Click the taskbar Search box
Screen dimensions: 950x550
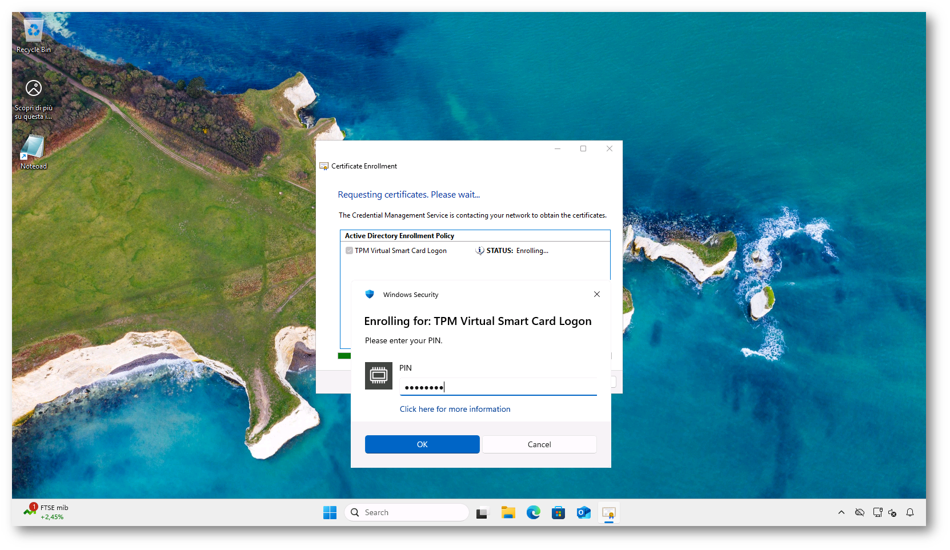point(407,513)
